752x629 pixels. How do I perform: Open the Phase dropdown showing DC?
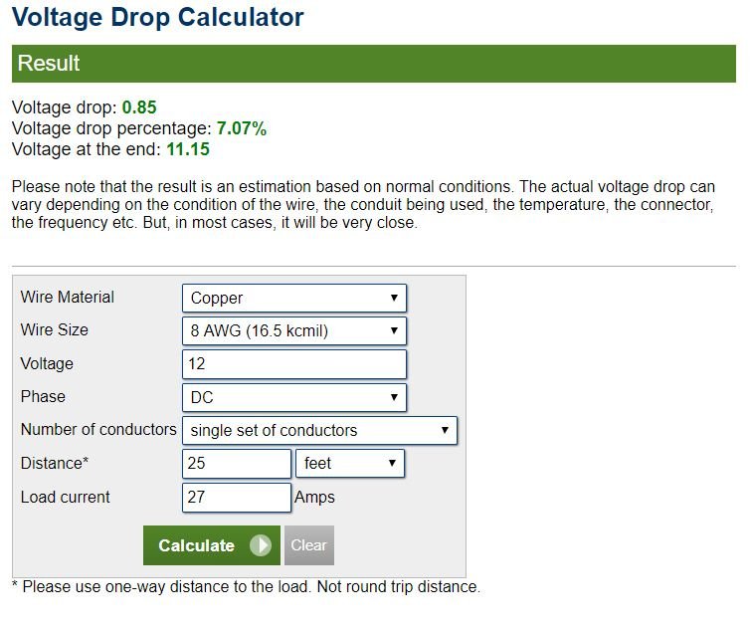[293, 397]
